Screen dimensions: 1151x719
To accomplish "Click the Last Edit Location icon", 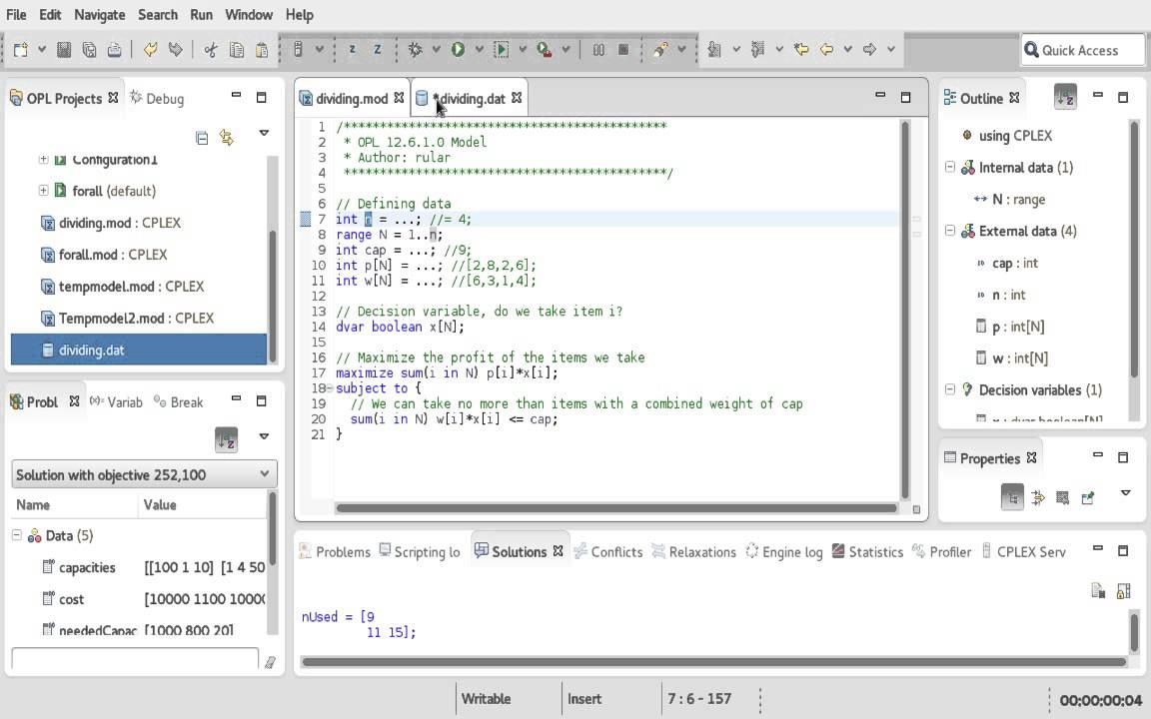I will click(801, 49).
